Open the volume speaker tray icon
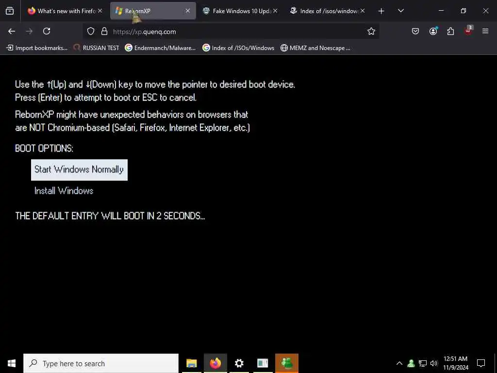The image size is (497, 373). click(434, 363)
